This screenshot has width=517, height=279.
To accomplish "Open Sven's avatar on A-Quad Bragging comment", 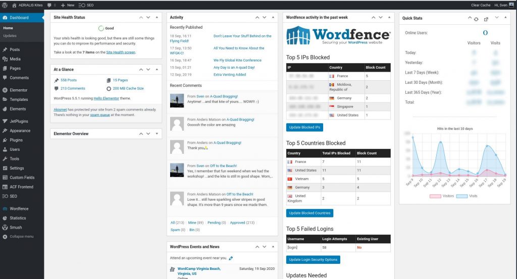I will coord(177,101).
